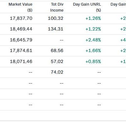Select market value 17,874.61 cell

21,51
